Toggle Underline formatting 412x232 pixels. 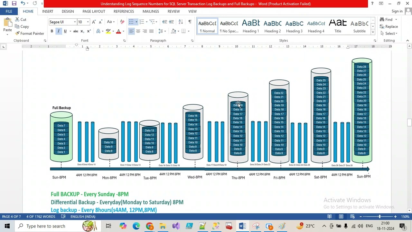(x=65, y=31)
